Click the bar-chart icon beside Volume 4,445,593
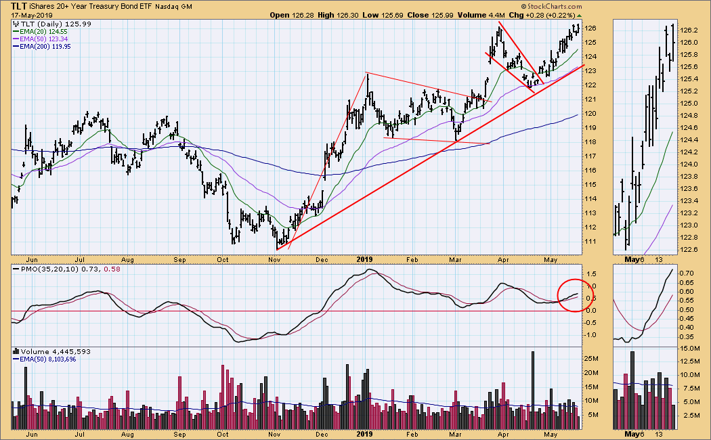The height and width of the screenshot is (440, 711). [x=16, y=351]
